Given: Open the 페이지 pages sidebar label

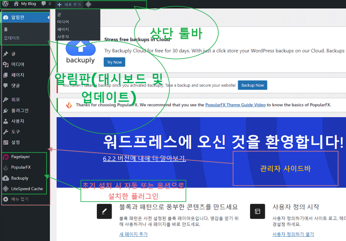Looking at the screenshot, I should coord(18,75).
